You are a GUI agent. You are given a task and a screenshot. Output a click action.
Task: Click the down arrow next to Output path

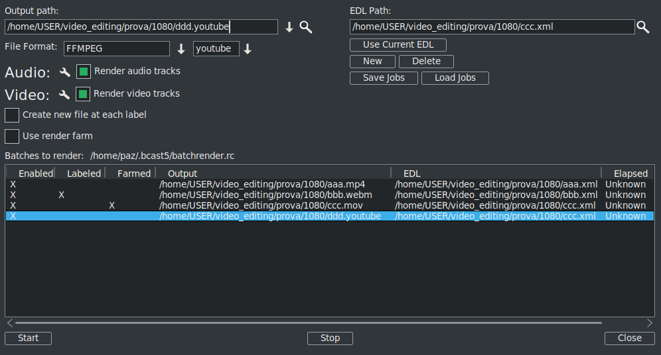(x=289, y=27)
